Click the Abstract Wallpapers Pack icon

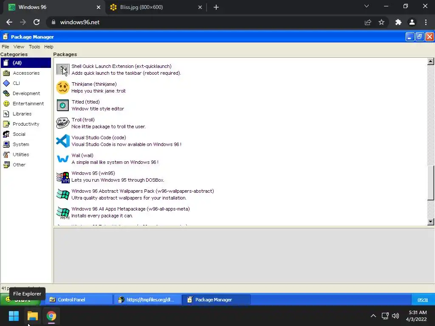(x=63, y=194)
